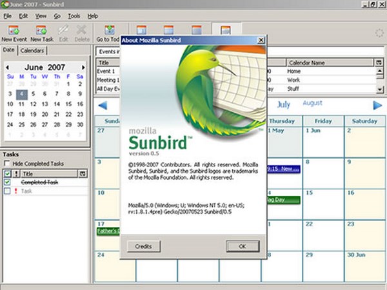This screenshot has height=290, width=387.
Task: Click the New Event toolbar icon
Action: (14, 30)
